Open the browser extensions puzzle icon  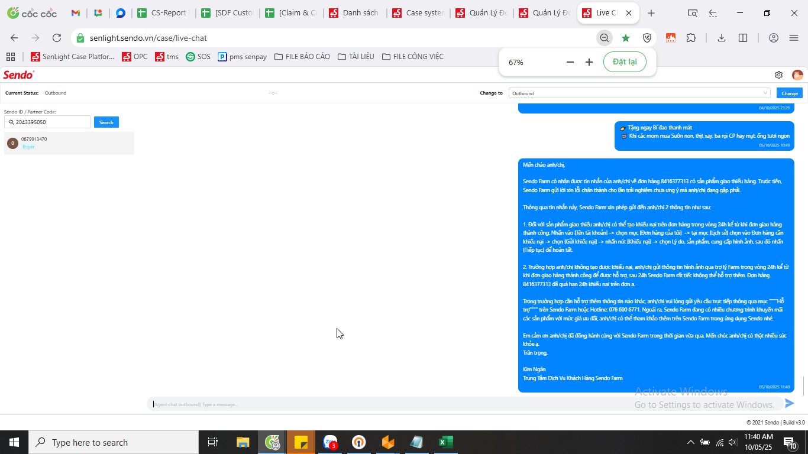point(691,38)
